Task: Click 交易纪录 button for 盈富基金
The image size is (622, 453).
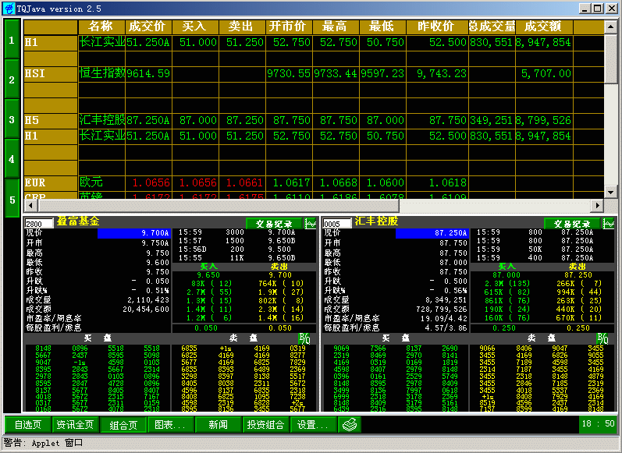Action: 274,224
